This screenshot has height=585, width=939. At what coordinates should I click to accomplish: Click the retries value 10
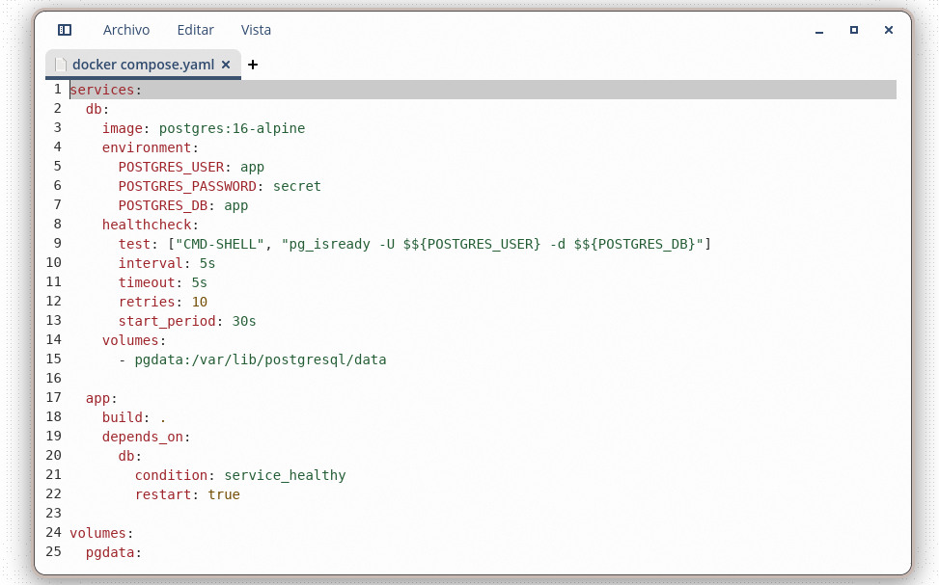click(x=200, y=302)
